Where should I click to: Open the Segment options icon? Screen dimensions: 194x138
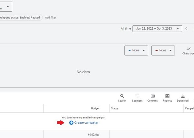[x=137, y=96]
